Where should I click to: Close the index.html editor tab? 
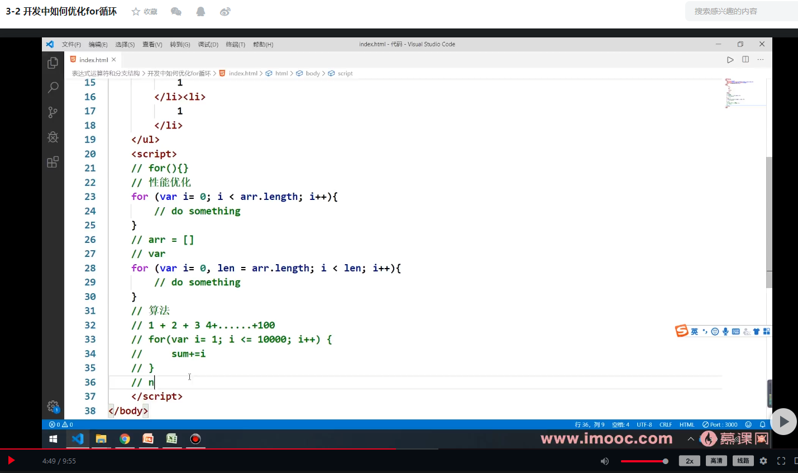114,60
